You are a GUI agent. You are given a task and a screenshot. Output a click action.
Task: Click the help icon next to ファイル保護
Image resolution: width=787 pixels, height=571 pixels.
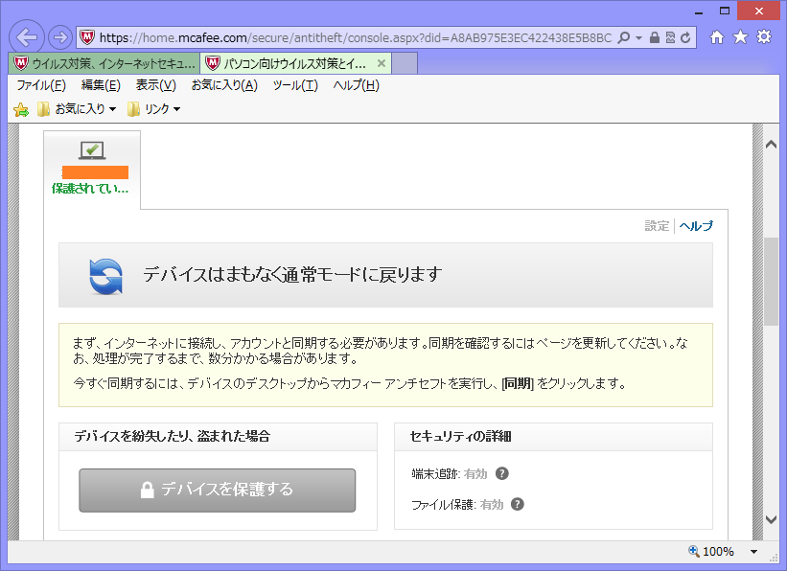[x=518, y=504]
